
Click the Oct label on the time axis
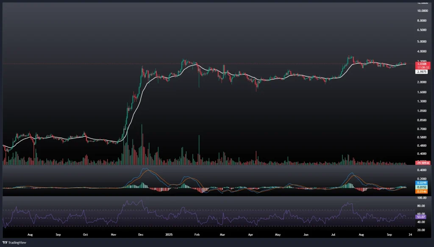click(x=85, y=233)
